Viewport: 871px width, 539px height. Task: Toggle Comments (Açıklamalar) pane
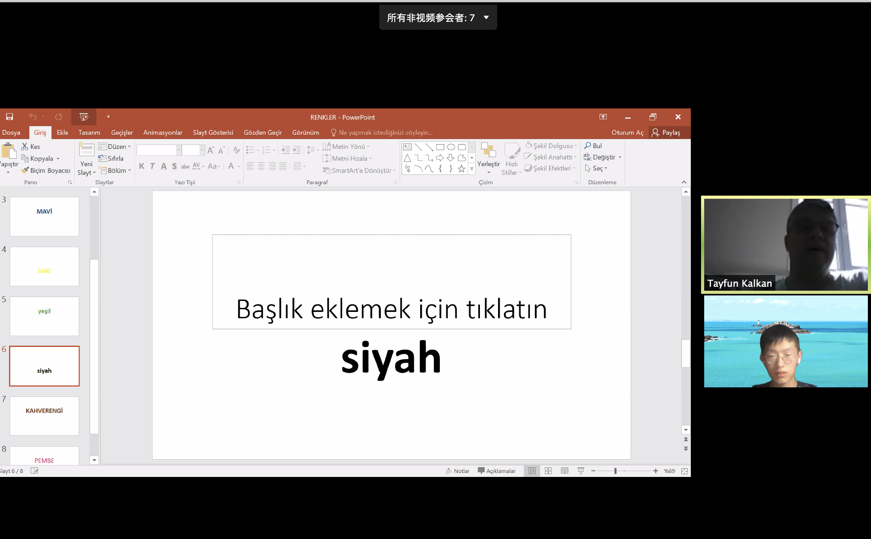(x=496, y=471)
